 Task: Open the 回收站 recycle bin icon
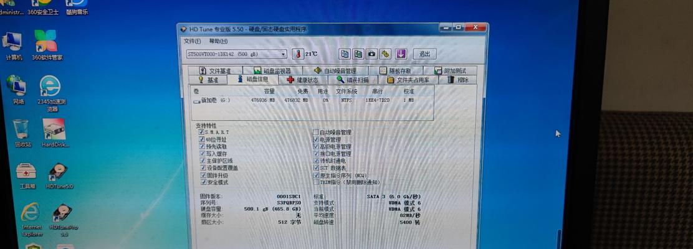coord(21,133)
